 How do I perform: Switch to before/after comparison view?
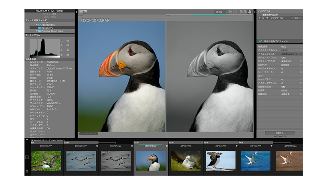point(85,12)
